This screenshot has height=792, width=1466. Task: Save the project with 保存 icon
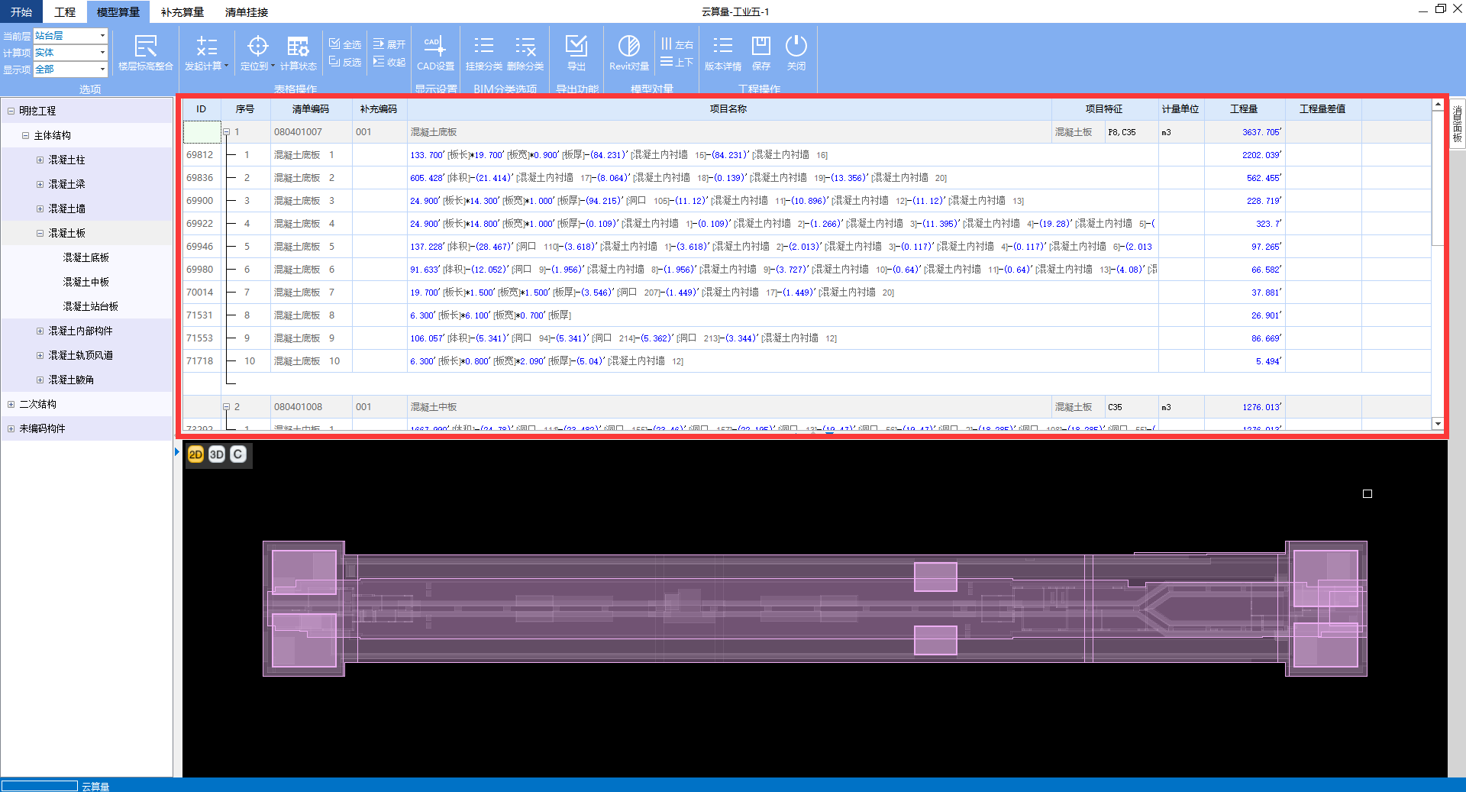point(760,53)
